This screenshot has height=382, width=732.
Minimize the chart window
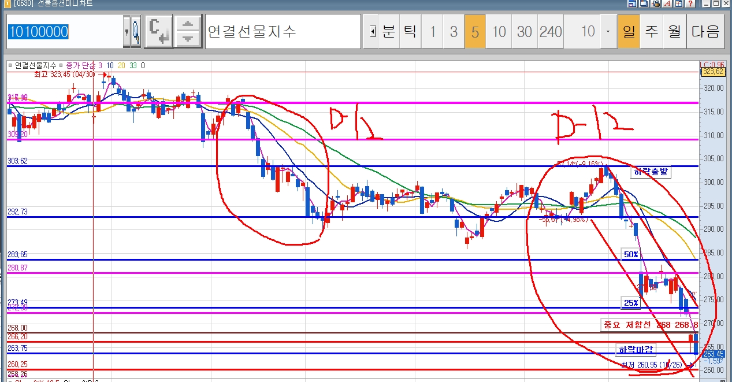(x=706, y=4)
